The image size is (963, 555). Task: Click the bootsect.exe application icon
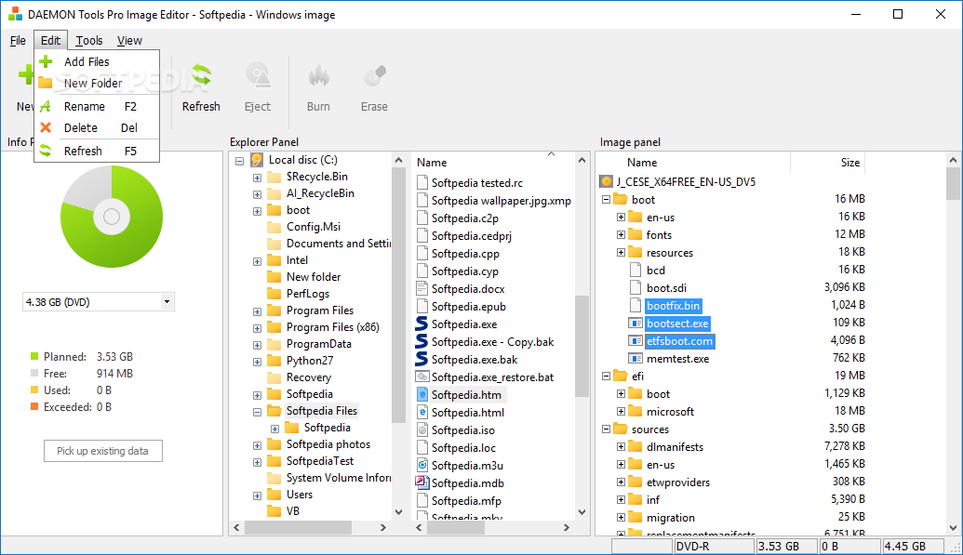[635, 323]
